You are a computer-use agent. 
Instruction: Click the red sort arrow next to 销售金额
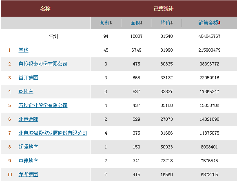(219, 23)
